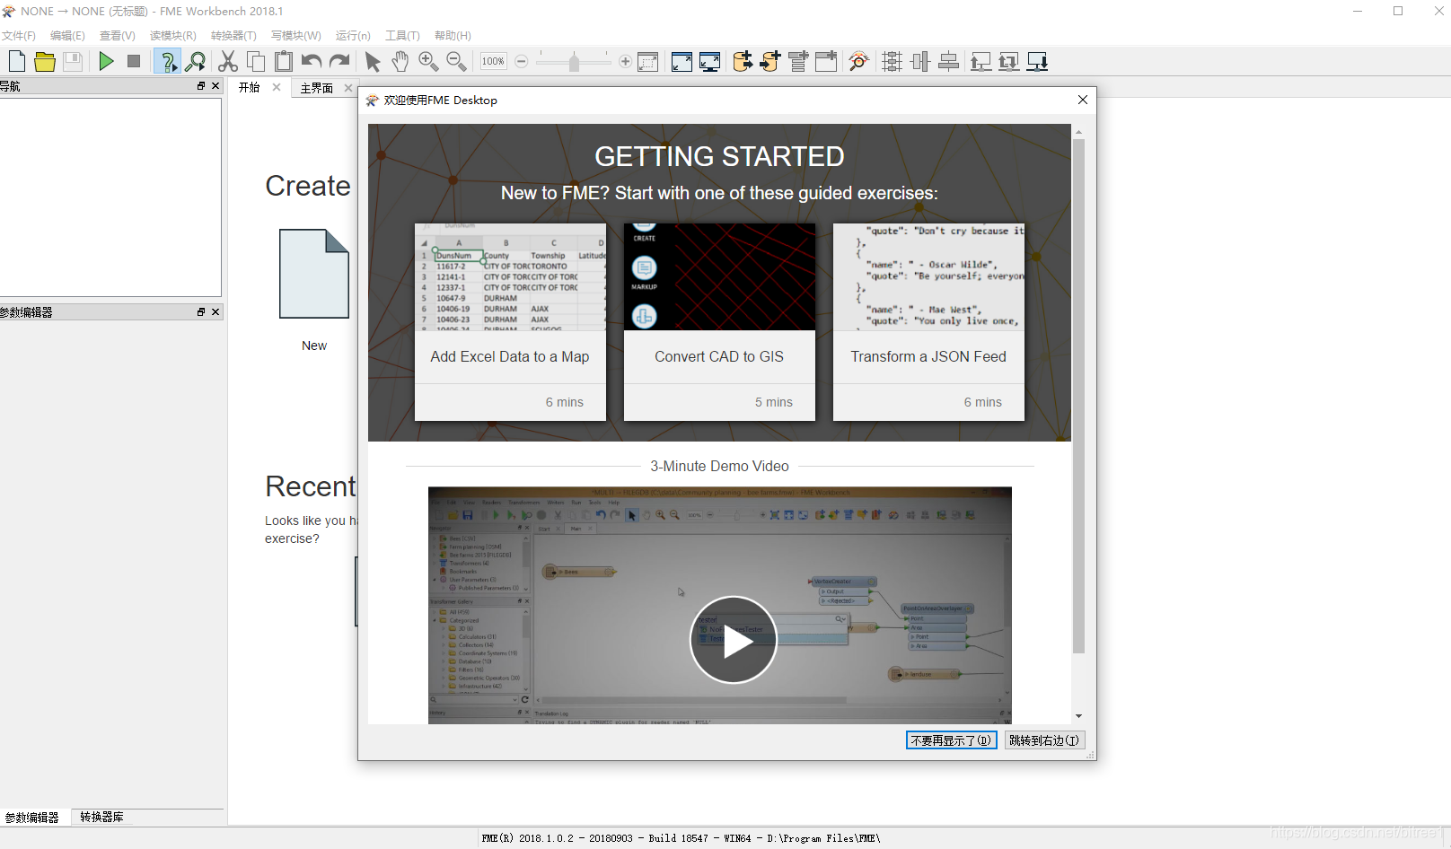This screenshot has height=849, width=1451.
Task: Close the 导航 panel
Action: (x=215, y=86)
